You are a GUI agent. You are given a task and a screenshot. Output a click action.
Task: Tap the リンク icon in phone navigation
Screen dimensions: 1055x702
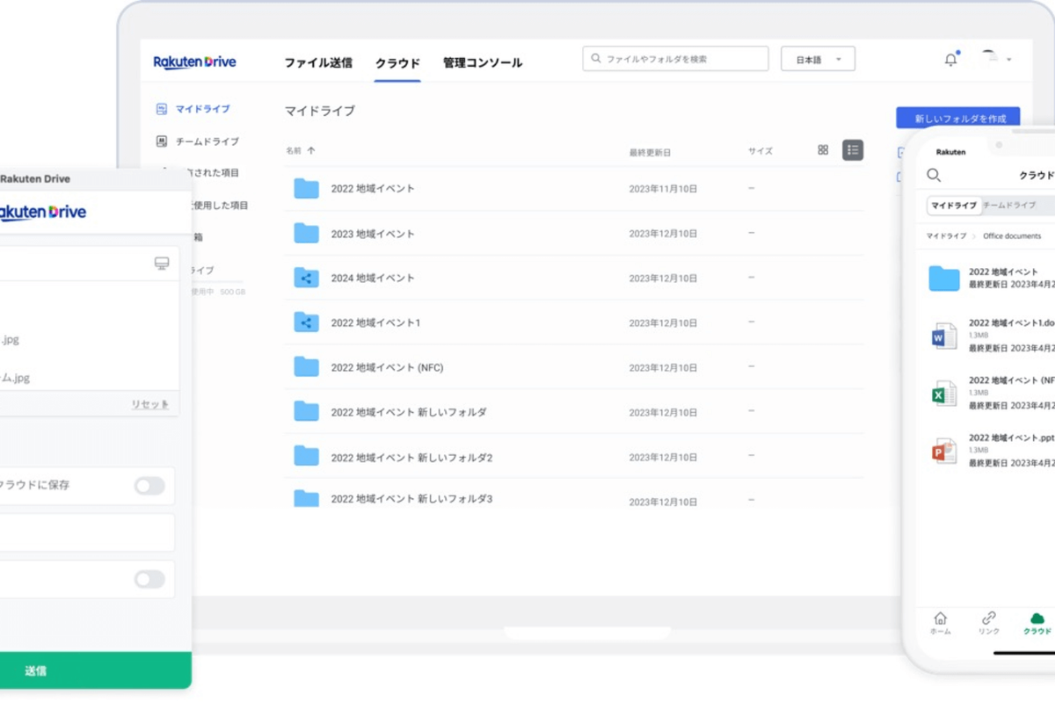(988, 619)
